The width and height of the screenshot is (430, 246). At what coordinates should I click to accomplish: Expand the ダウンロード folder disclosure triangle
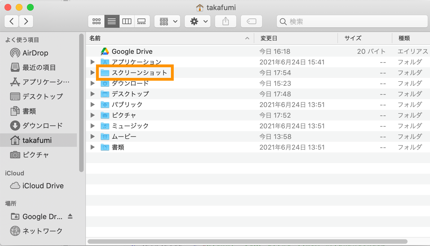[92, 83]
